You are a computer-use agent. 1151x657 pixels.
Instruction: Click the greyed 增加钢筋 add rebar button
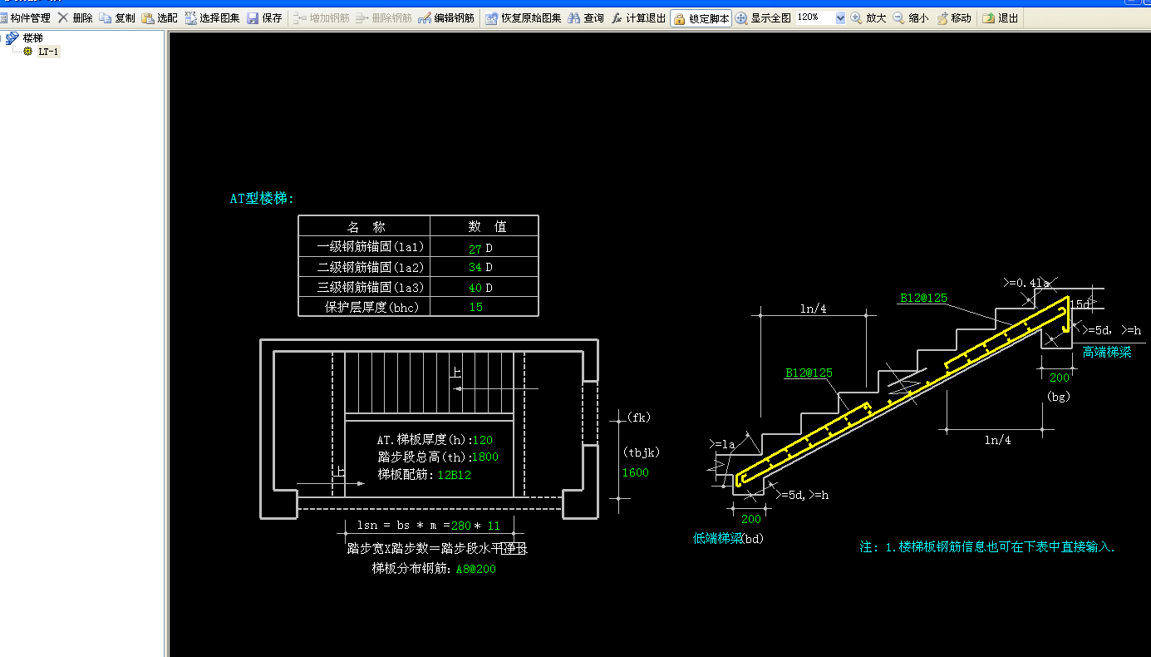coord(321,17)
